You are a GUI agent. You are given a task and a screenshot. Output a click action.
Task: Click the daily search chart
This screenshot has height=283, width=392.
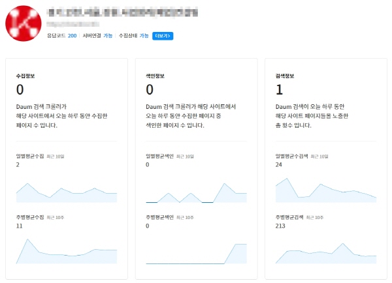[x=326, y=190]
